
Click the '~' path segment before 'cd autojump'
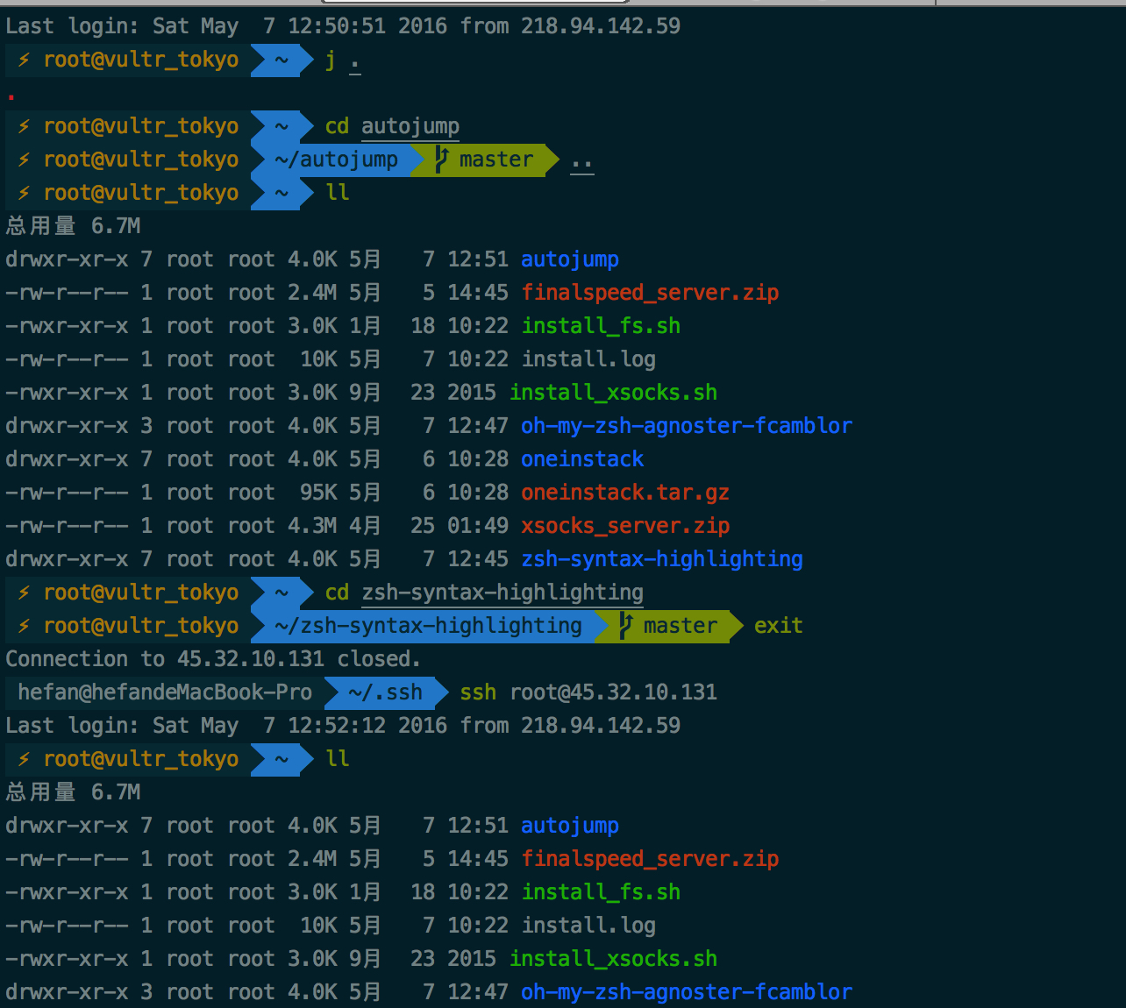(x=281, y=126)
